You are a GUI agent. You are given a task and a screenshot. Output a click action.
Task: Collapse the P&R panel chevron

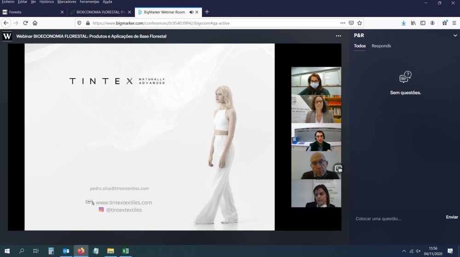point(455,35)
